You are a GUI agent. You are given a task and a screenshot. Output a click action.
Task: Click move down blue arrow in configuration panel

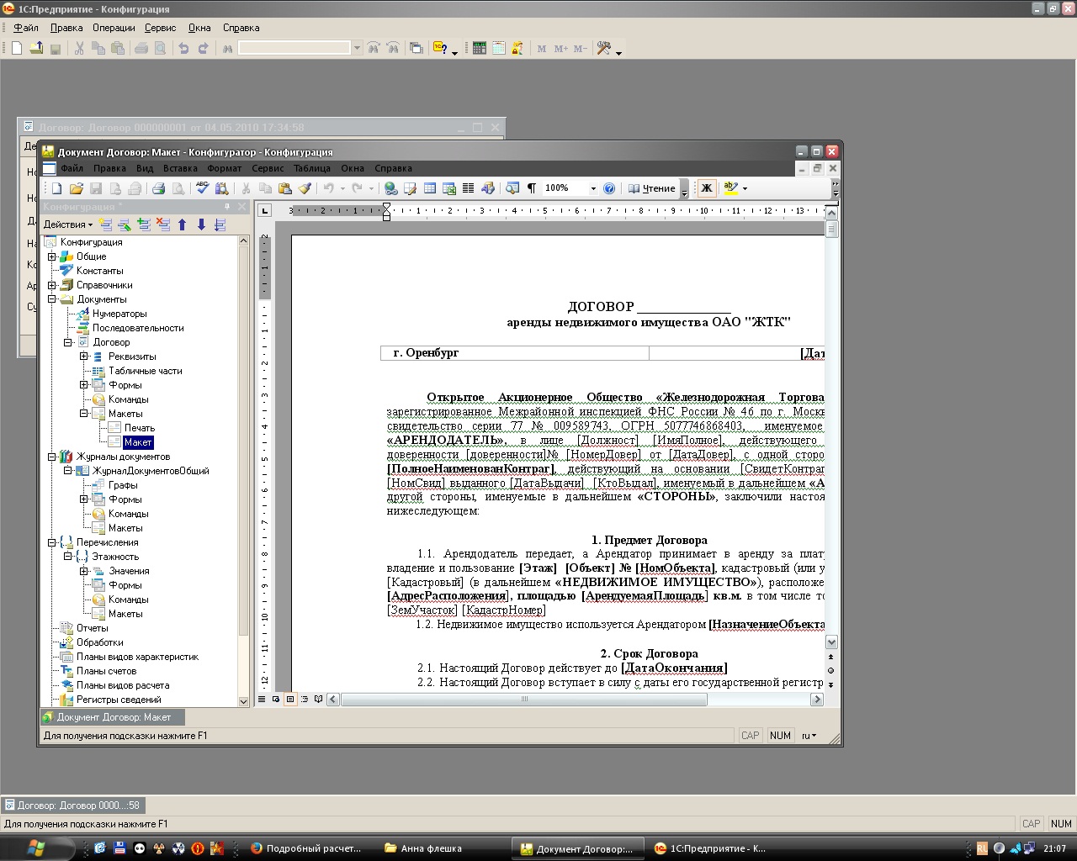pos(201,224)
